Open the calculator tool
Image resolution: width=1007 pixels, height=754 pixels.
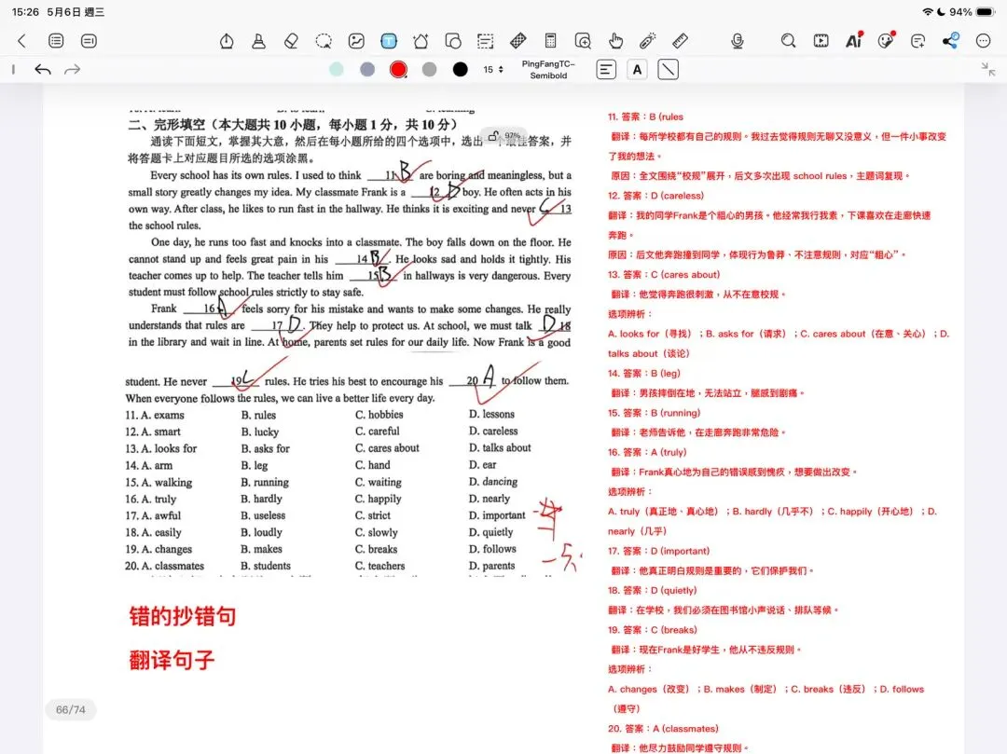550,41
